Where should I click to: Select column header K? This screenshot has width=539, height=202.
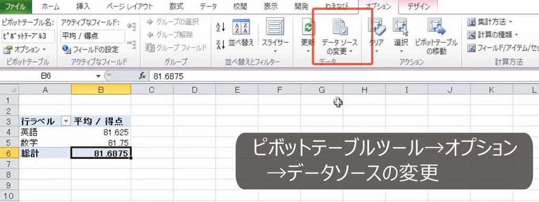(x=492, y=89)
